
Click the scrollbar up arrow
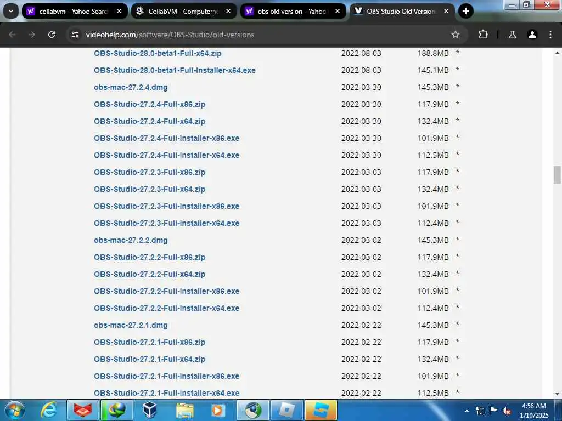(557, 53)
